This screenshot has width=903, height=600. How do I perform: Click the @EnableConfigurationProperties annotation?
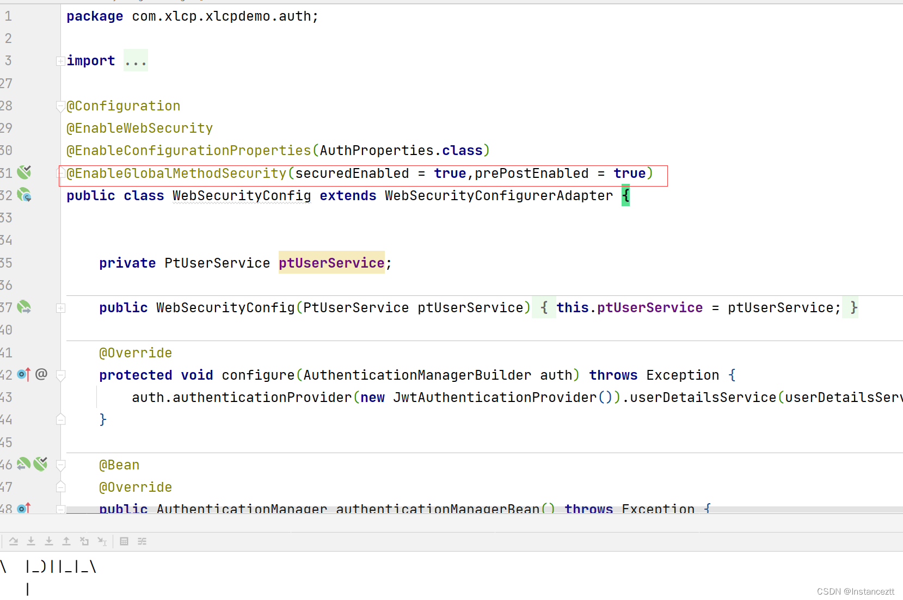189,151
